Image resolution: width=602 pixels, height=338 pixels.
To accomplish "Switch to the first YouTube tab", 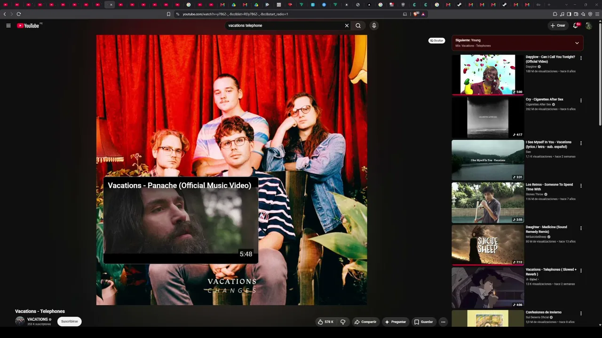I will tap(6, 5).
